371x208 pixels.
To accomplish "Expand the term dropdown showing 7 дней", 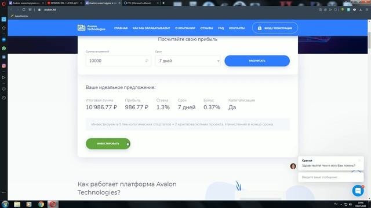I will (x=188, y=61).
